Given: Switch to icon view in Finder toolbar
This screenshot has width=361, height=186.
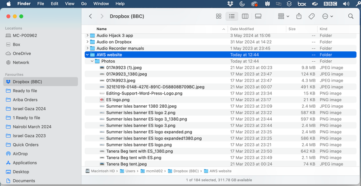Looking at the screenshot, I should (219, 16).
